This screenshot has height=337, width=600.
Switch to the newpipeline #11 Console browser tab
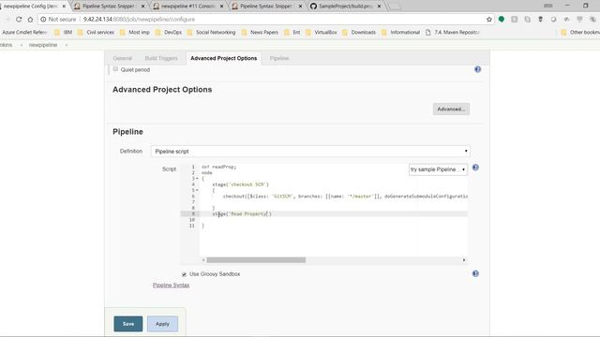[x=187, y=7]
